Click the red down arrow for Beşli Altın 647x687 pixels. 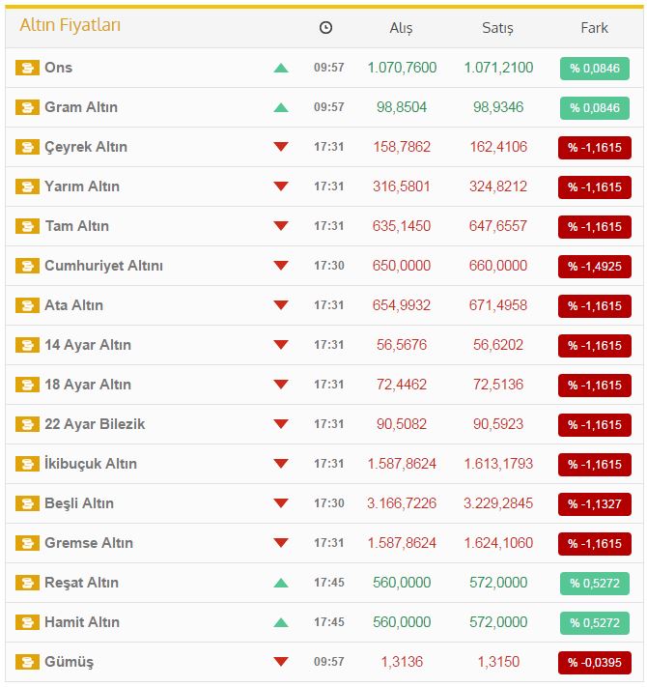[281, 503]
